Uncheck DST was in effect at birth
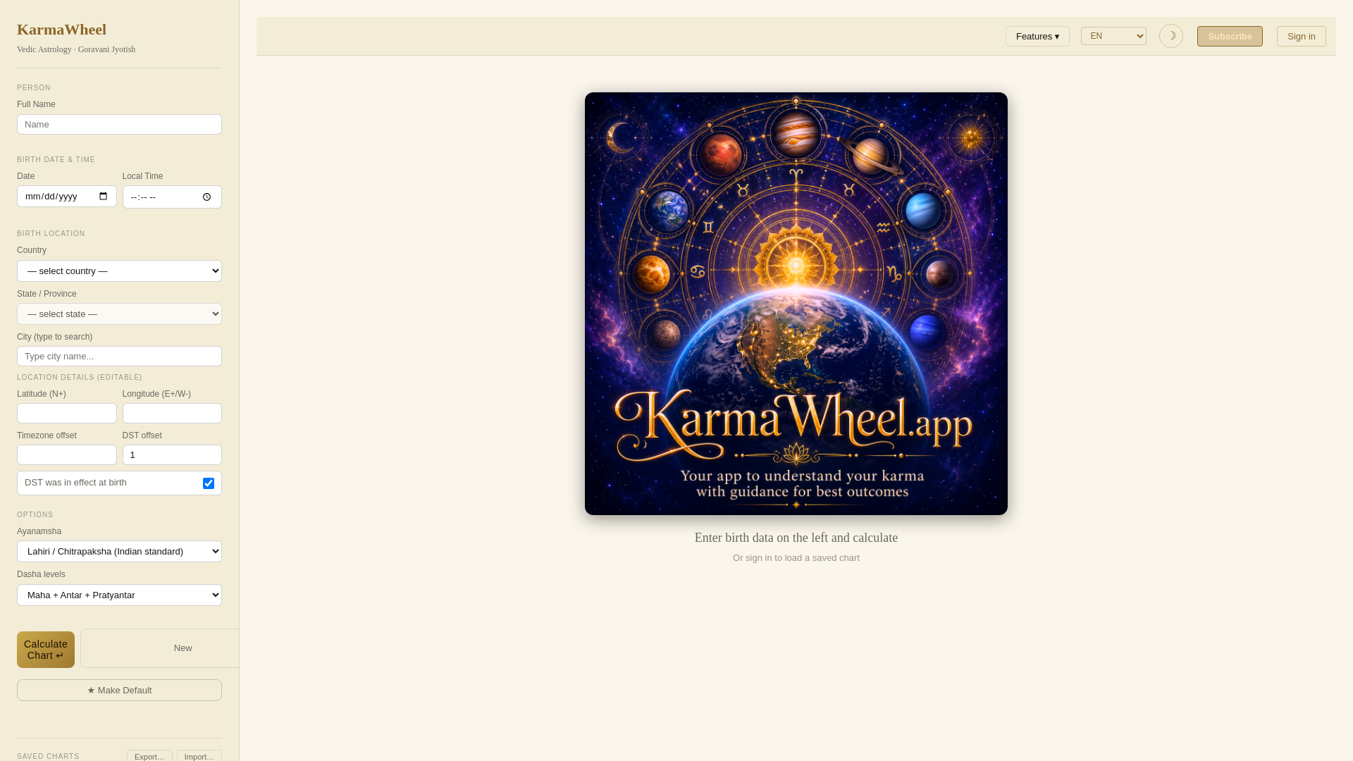 pyautogui.click(x=209, y=483)
